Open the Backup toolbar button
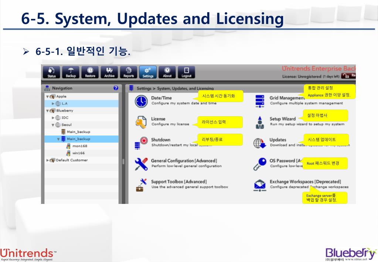378x262 pixels. click(71, 72)
